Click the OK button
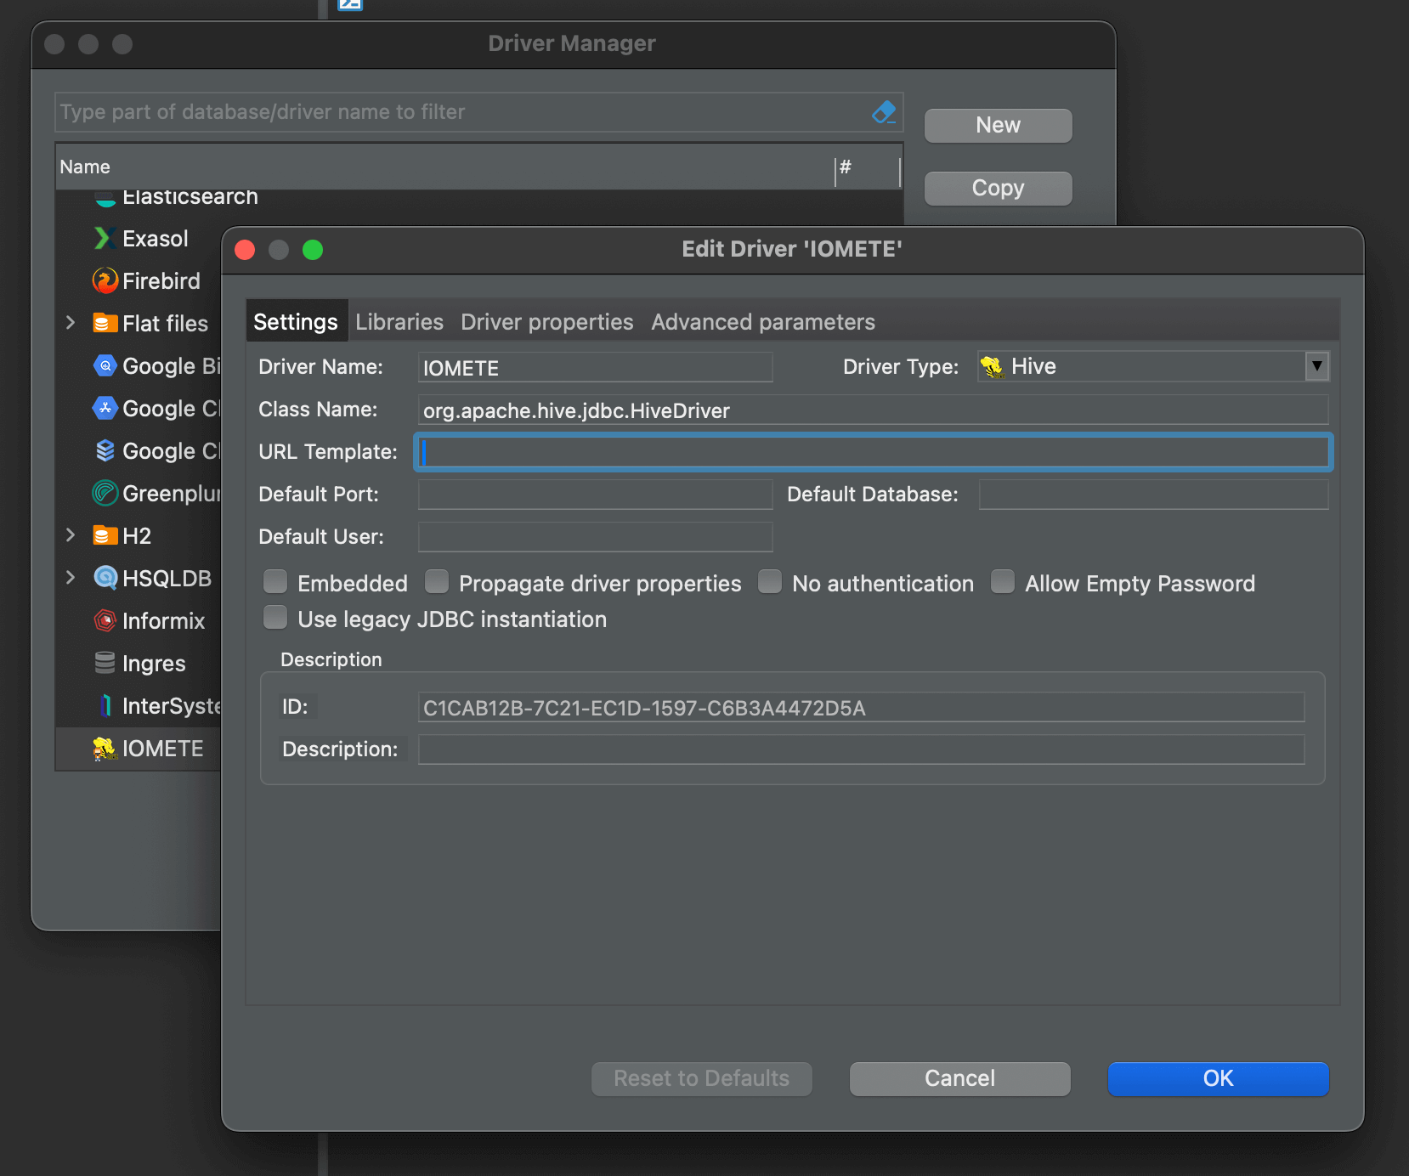This screenshot has height=1176, width=1409. (1218, 1078)
